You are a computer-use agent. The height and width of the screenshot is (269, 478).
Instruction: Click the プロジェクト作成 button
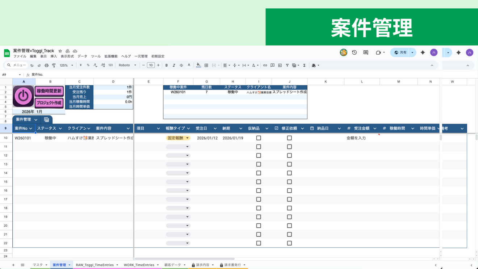click(49, 103)
